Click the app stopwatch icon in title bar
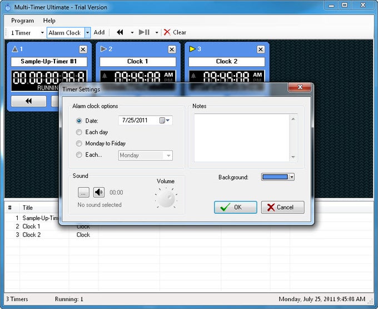378x309 pixels. coord(8,7)
